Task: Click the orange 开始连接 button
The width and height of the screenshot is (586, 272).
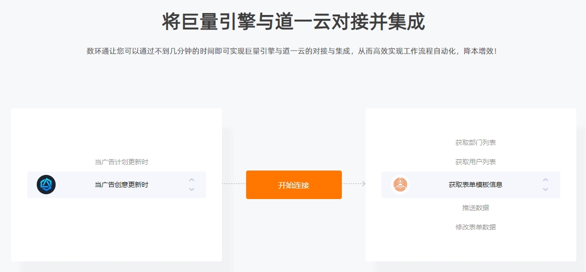Action: coord(294,185)
